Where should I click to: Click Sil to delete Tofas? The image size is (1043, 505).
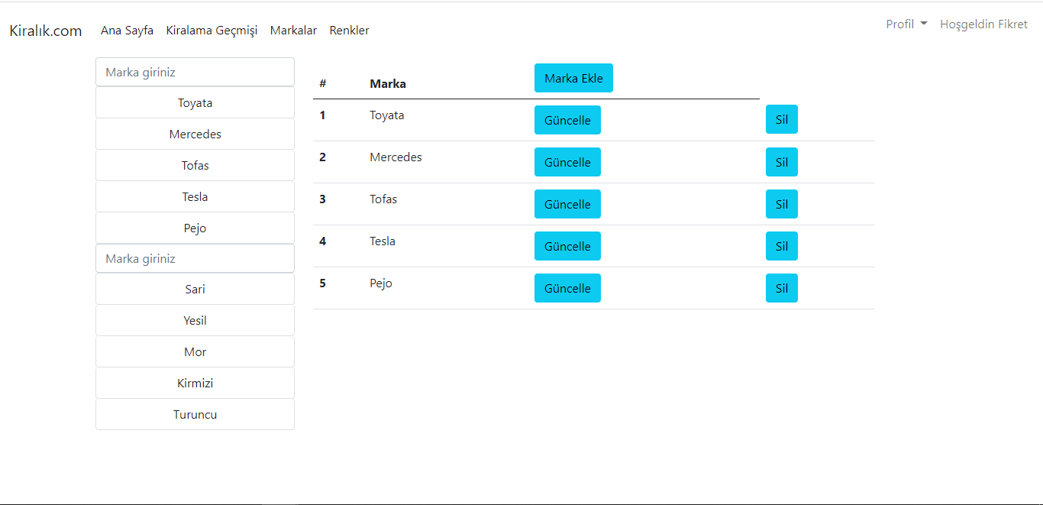click(781, 204)
